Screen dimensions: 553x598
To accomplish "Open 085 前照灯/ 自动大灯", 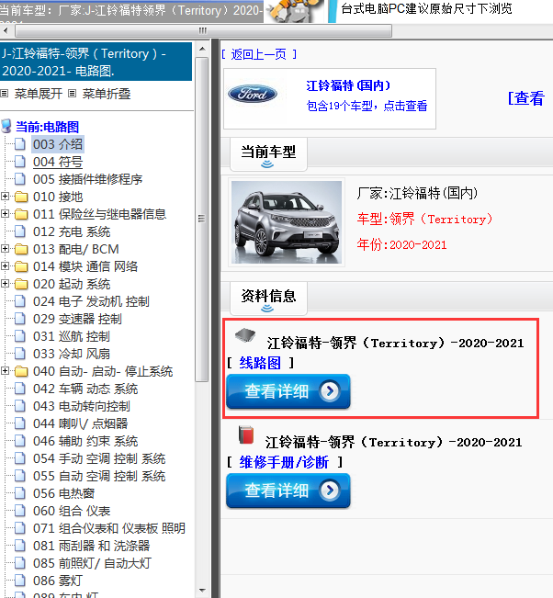I will tap(92, 564).
